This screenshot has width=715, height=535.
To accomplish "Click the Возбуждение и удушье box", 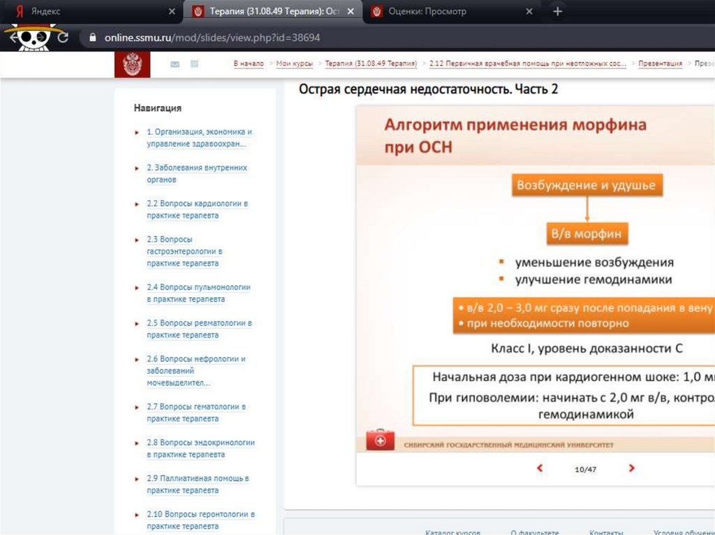I will click(x=587, y=185).
